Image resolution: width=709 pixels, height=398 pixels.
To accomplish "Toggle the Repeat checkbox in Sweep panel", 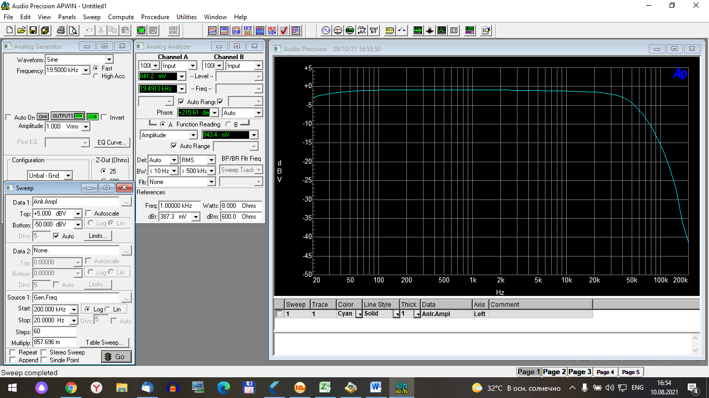I will coord(13,352).
